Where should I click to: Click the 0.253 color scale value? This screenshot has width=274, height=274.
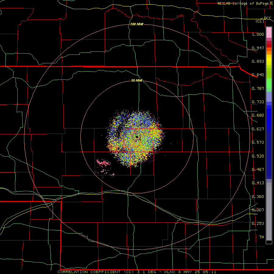click(258, 223)
